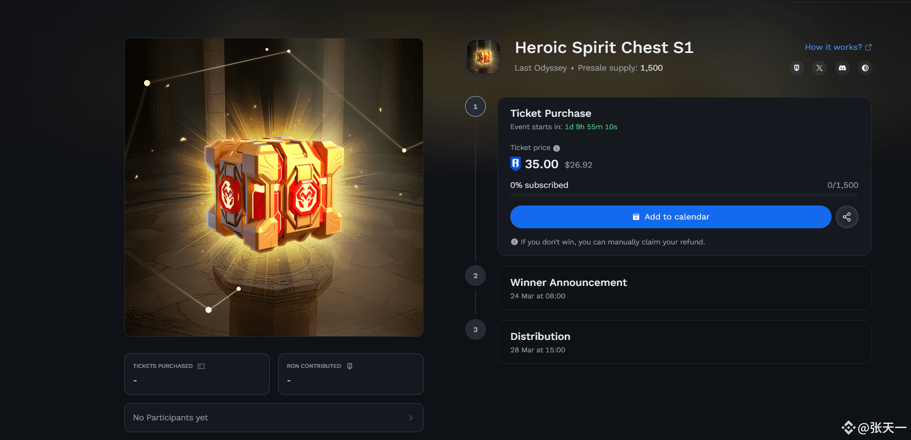Click the share icon beside Add to calendar
This screenshot has height=440, width=911.
[x=847, y=217]
